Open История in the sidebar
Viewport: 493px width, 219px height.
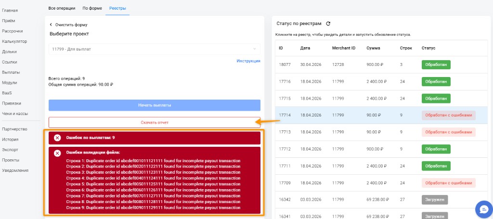coord(10,140)
